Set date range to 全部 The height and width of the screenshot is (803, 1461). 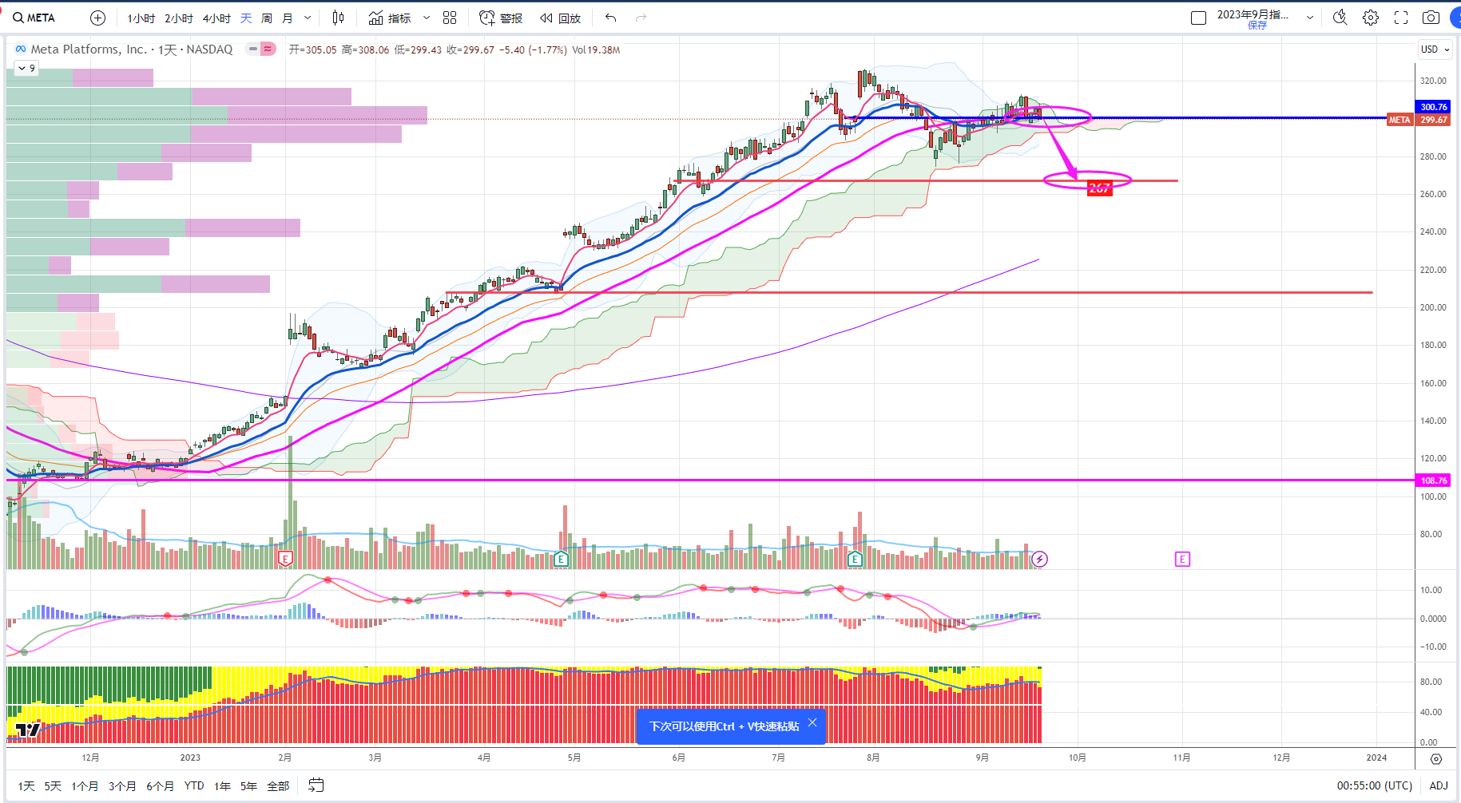278,786
